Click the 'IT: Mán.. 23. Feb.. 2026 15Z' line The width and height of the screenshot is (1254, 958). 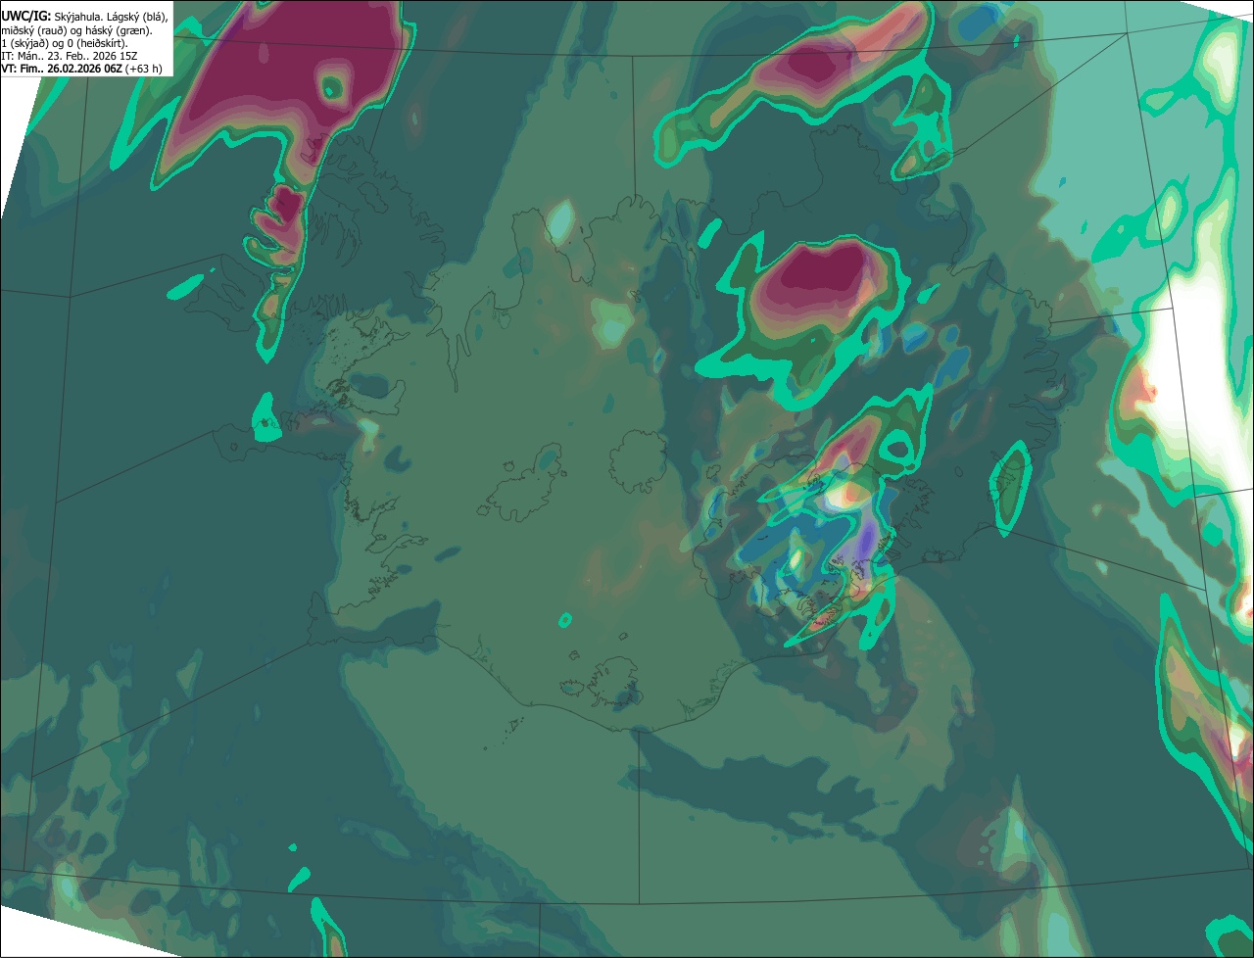(x=69, y=56)
